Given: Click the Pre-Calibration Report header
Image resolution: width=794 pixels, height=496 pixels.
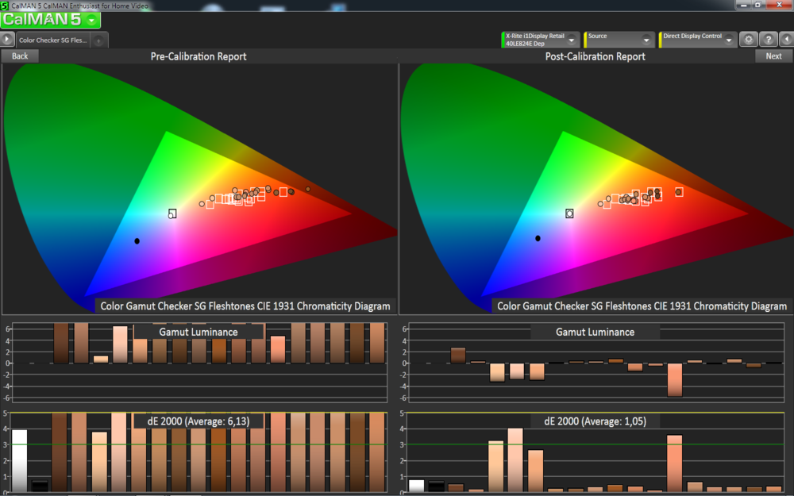Looking at the screenshot, I should 199,56.
